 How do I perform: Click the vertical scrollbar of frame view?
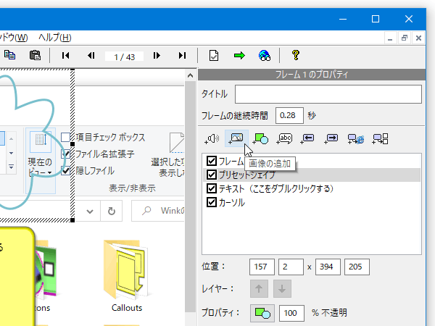(190, 196)
